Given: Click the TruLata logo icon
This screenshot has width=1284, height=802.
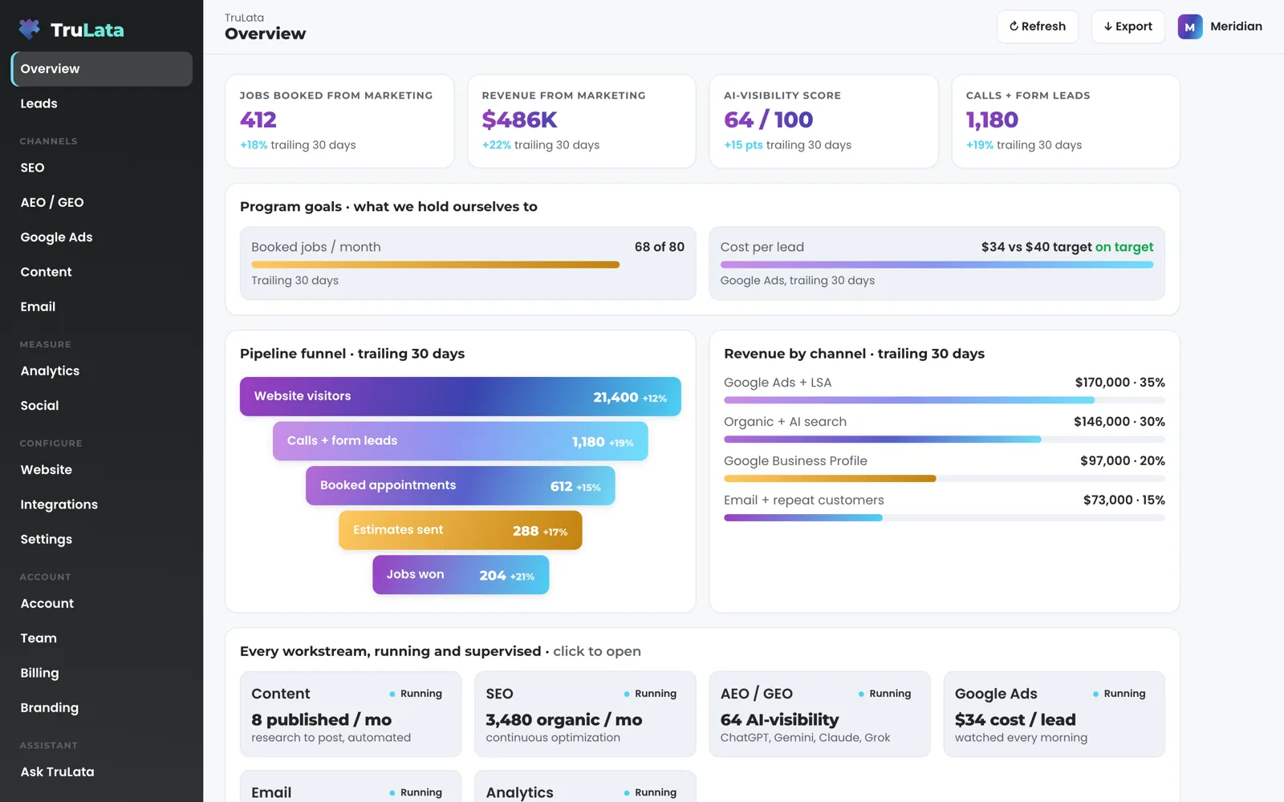Looking at the screenshot, I should click(x=30, y=30).
